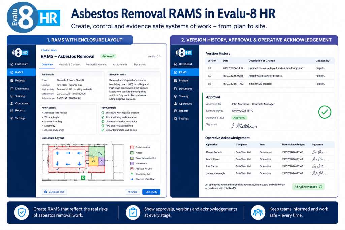Select RAMS item in the left panel sidebar
The width and height of the screenshot is (345, 230).
point(21,72)
